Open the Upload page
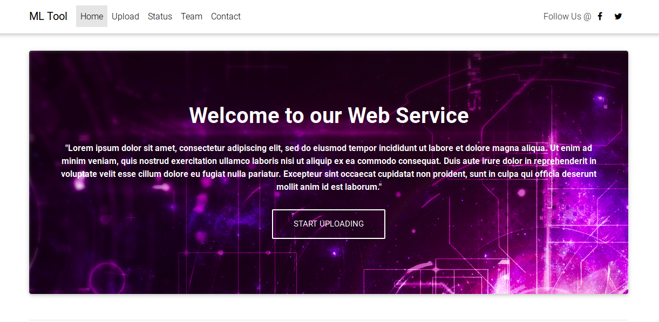The image size is (659, 322). pos(125,16)
